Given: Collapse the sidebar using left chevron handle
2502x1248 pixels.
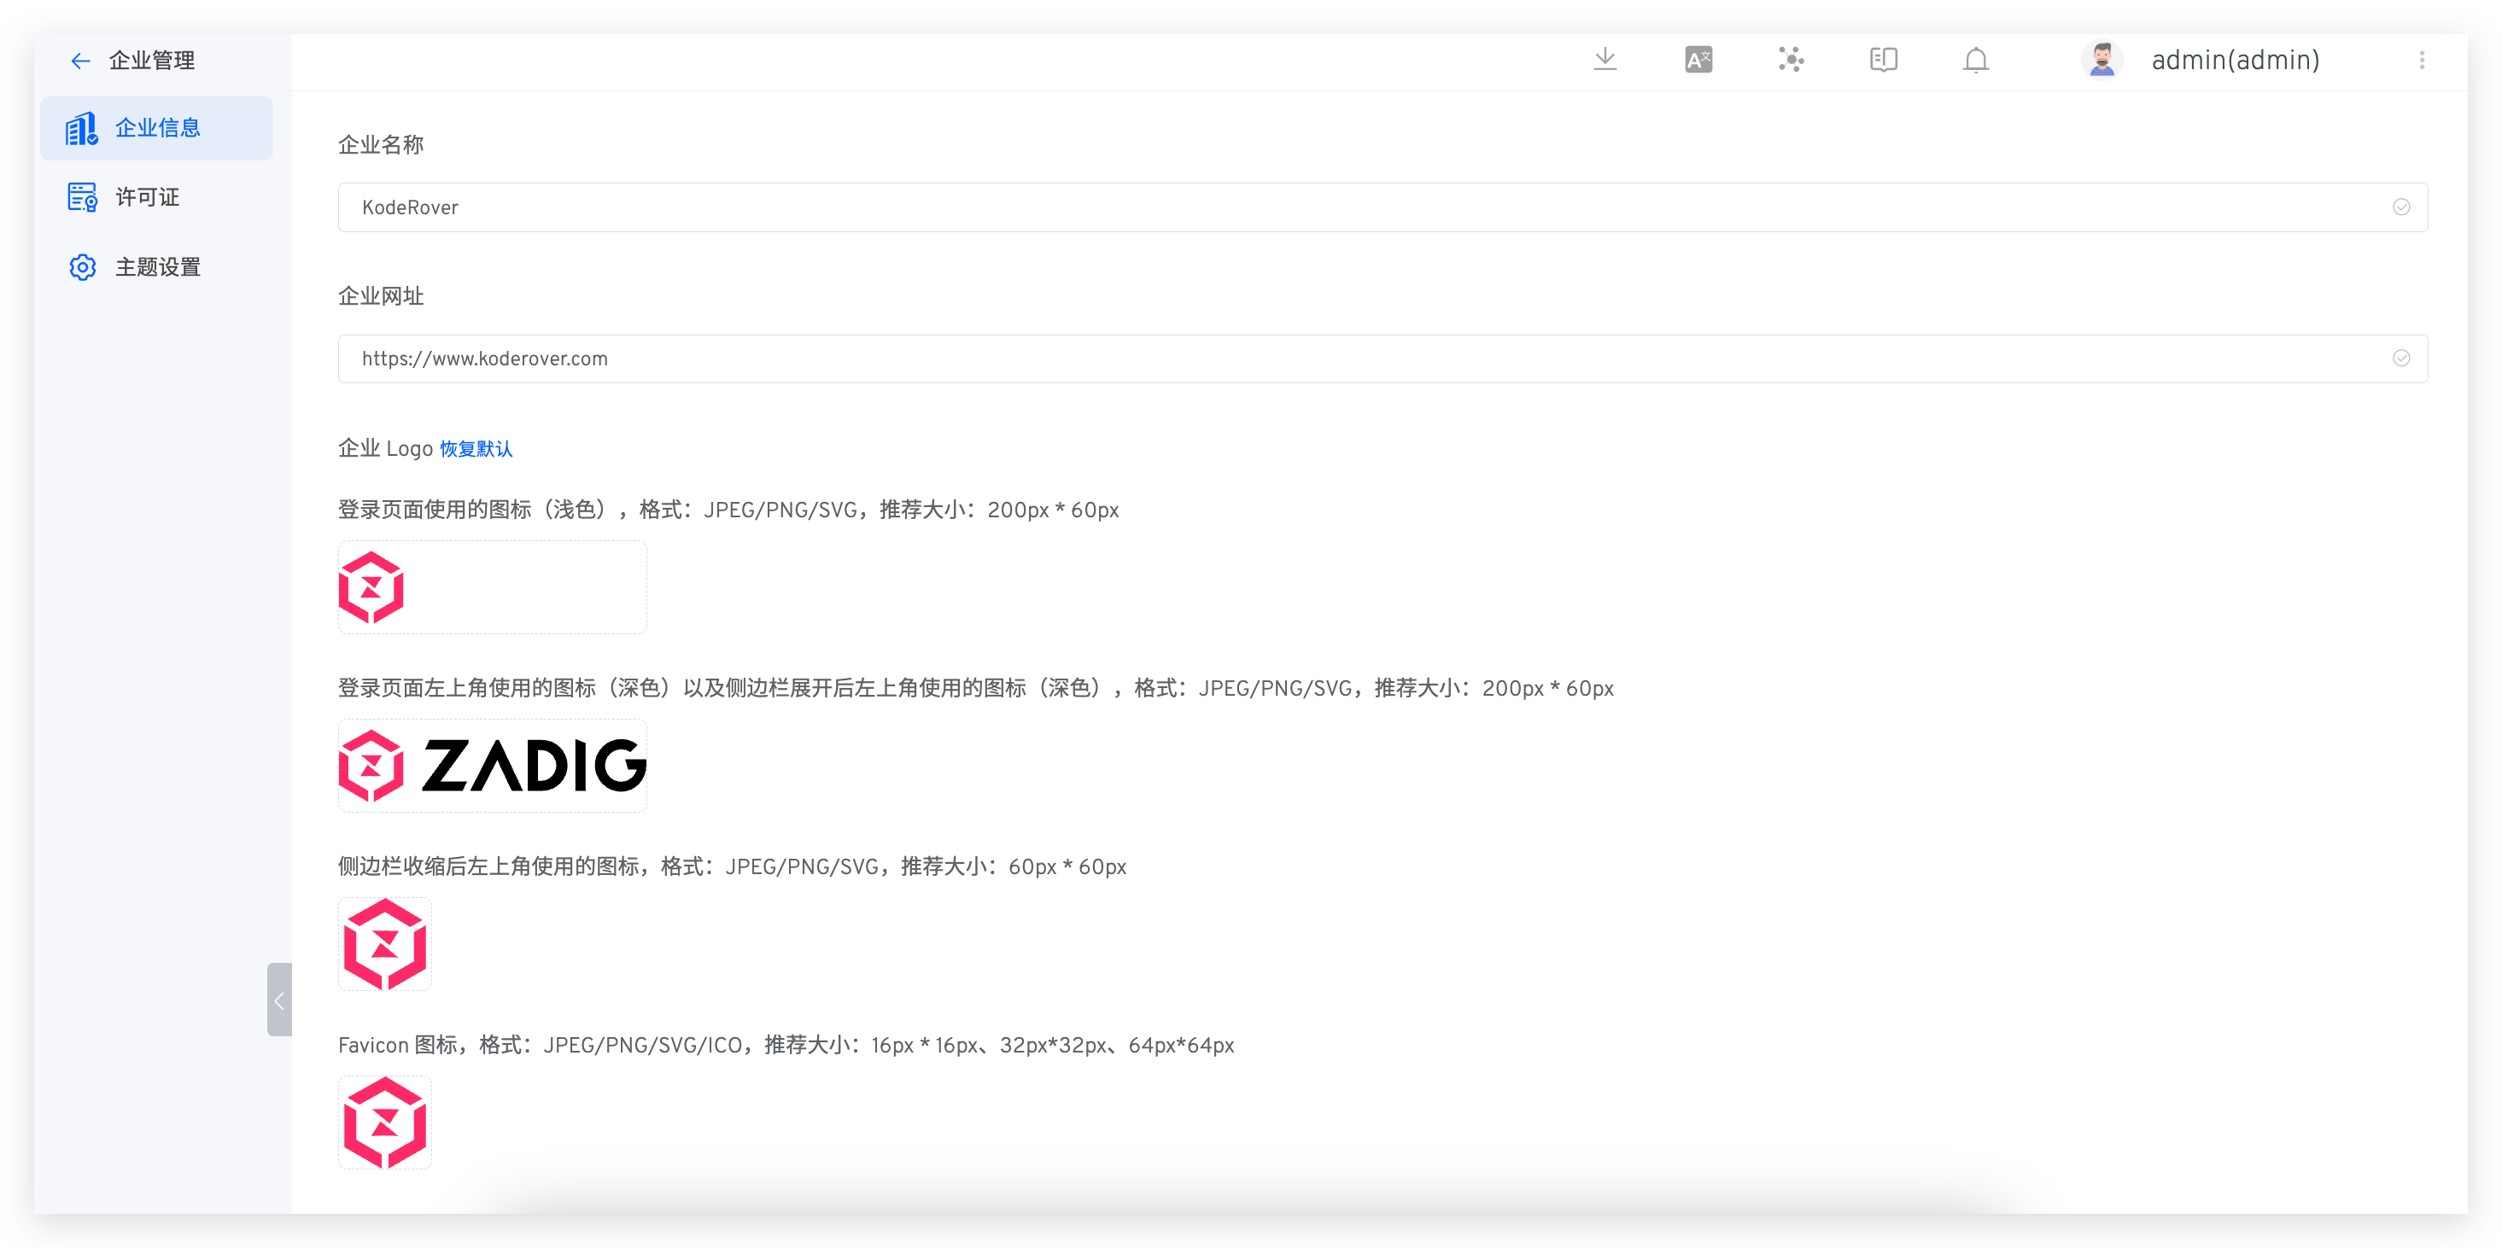Looking at the screenshot, I should (x=278, y=1000).
